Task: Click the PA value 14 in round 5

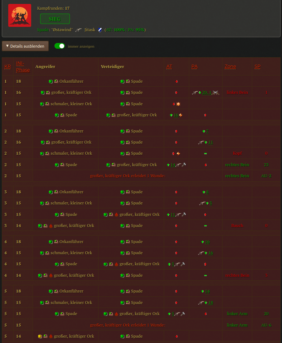Action: [207, 291]
